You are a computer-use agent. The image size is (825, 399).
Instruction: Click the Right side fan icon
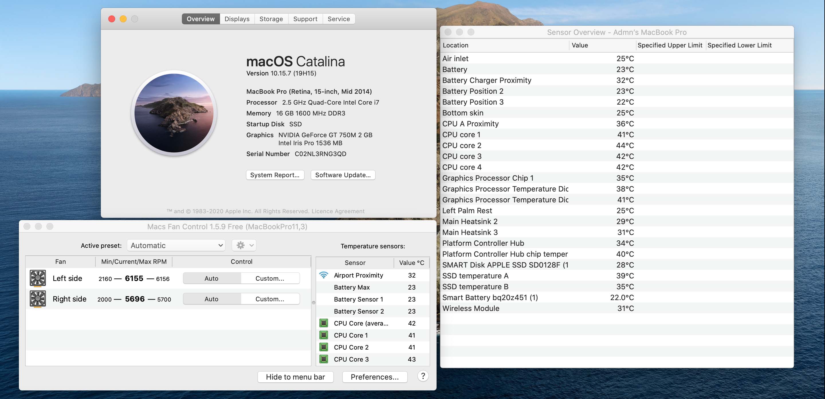point(38,299)
